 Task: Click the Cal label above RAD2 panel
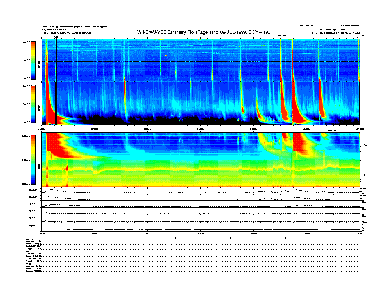[x=56, y=37]
